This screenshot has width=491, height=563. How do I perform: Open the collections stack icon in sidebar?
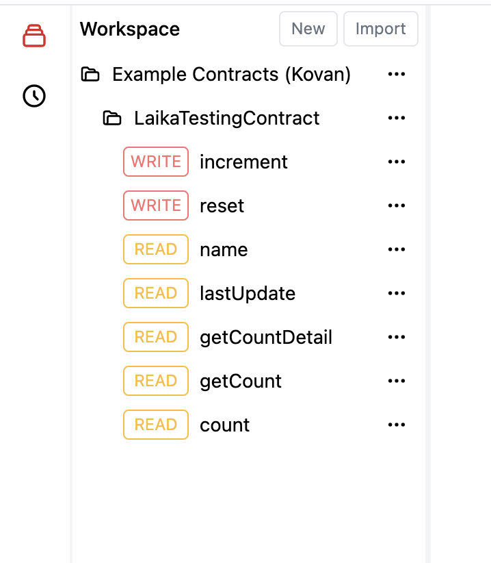(x=34, y=36)
